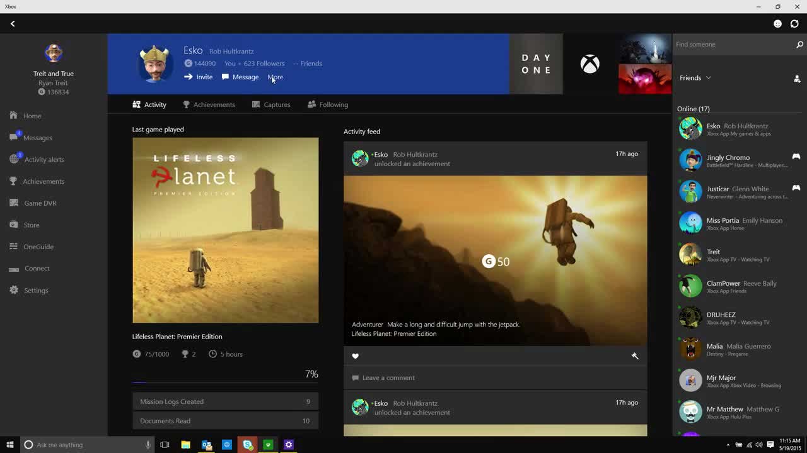Click Esko's 623 Followers count

(255, 64)
